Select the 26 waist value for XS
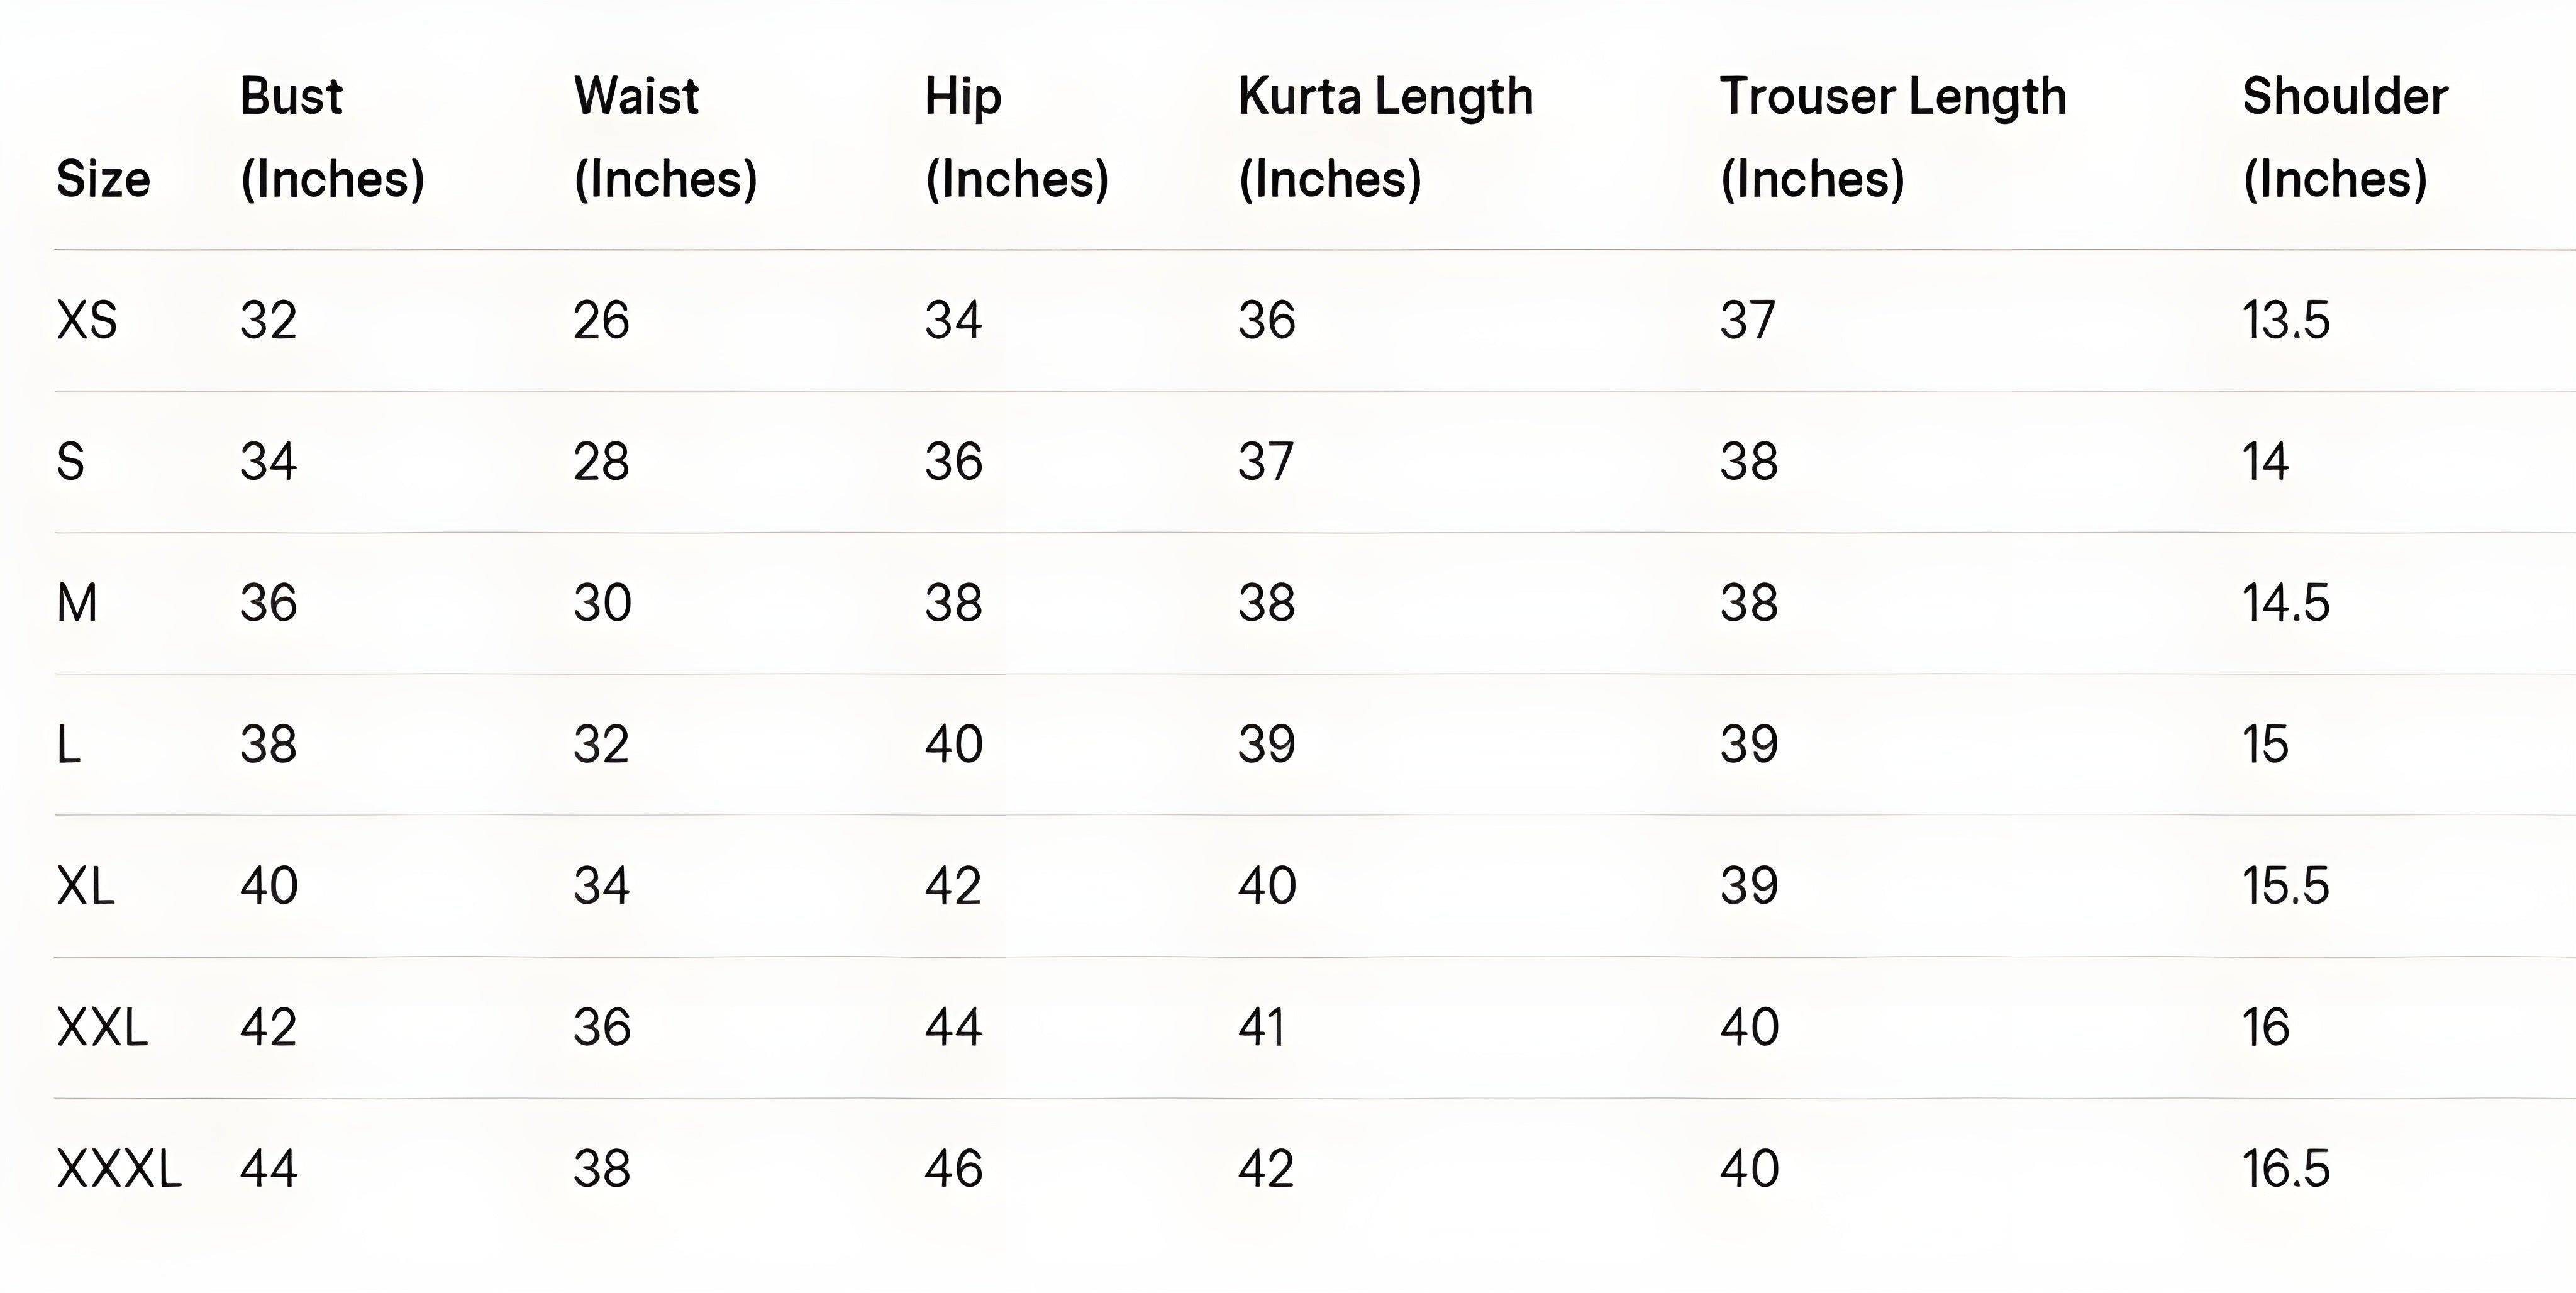This screenshot has width=2576, height=1293. 601,321
